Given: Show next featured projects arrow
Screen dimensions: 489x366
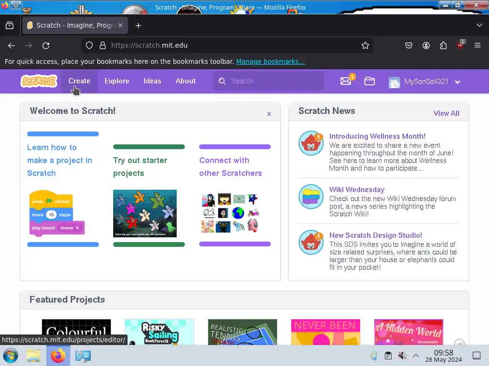Looking at the screenshot, I should click(x=459, y=343).
